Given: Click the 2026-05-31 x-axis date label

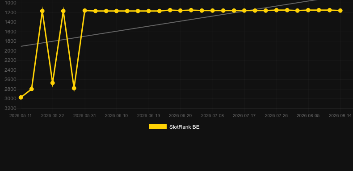Looking at the screenshot, I should pyautogui.click(x=84, y=116).
